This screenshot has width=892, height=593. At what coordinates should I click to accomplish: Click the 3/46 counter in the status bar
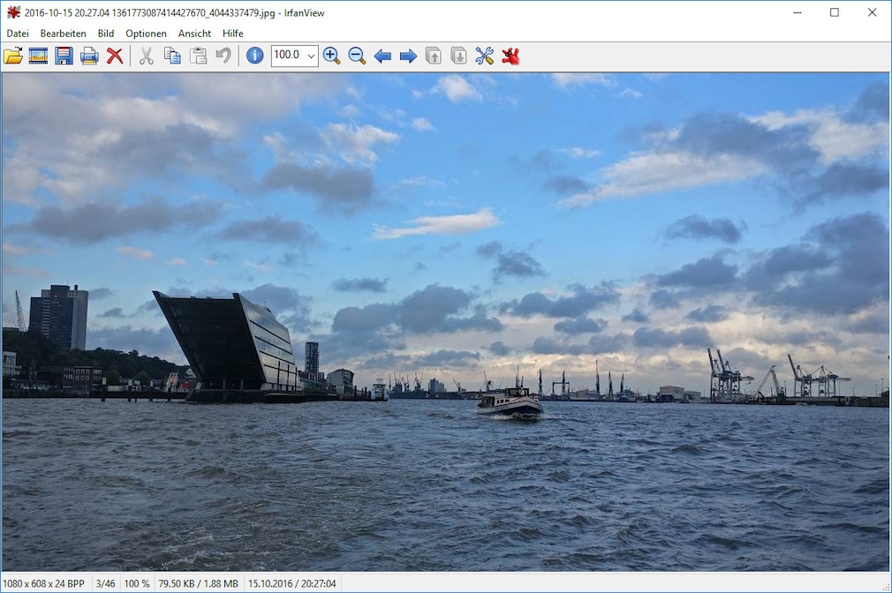[104, 583]
